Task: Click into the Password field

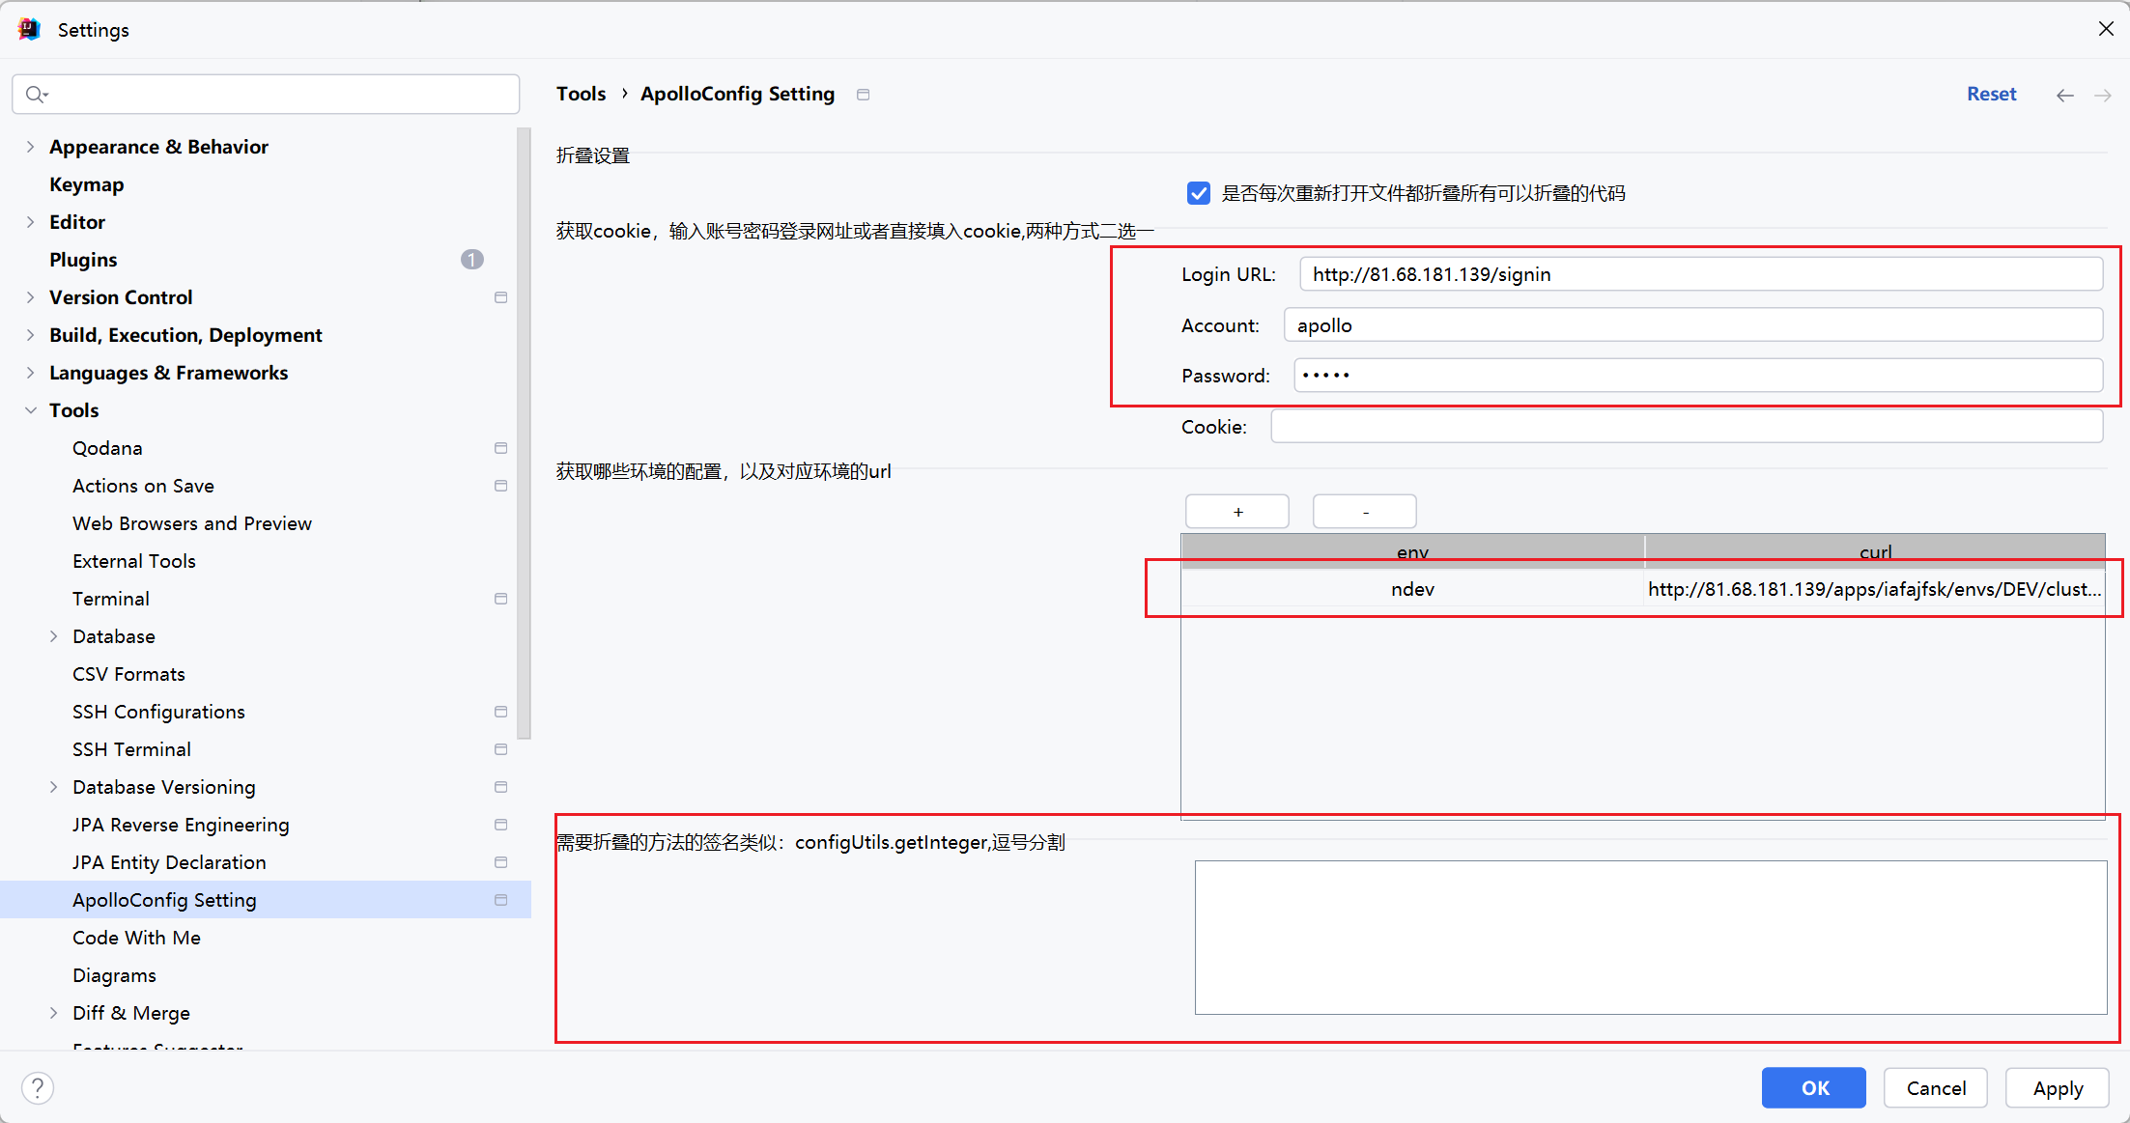Action: pos(1698,376)
